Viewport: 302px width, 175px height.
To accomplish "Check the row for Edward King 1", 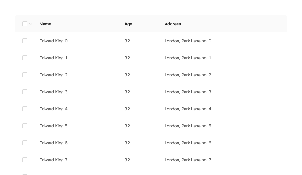I will click(x=25, y=58).
